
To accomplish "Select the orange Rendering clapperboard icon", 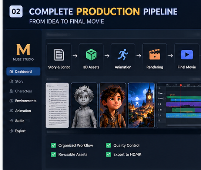I will [x=155, y=54].
